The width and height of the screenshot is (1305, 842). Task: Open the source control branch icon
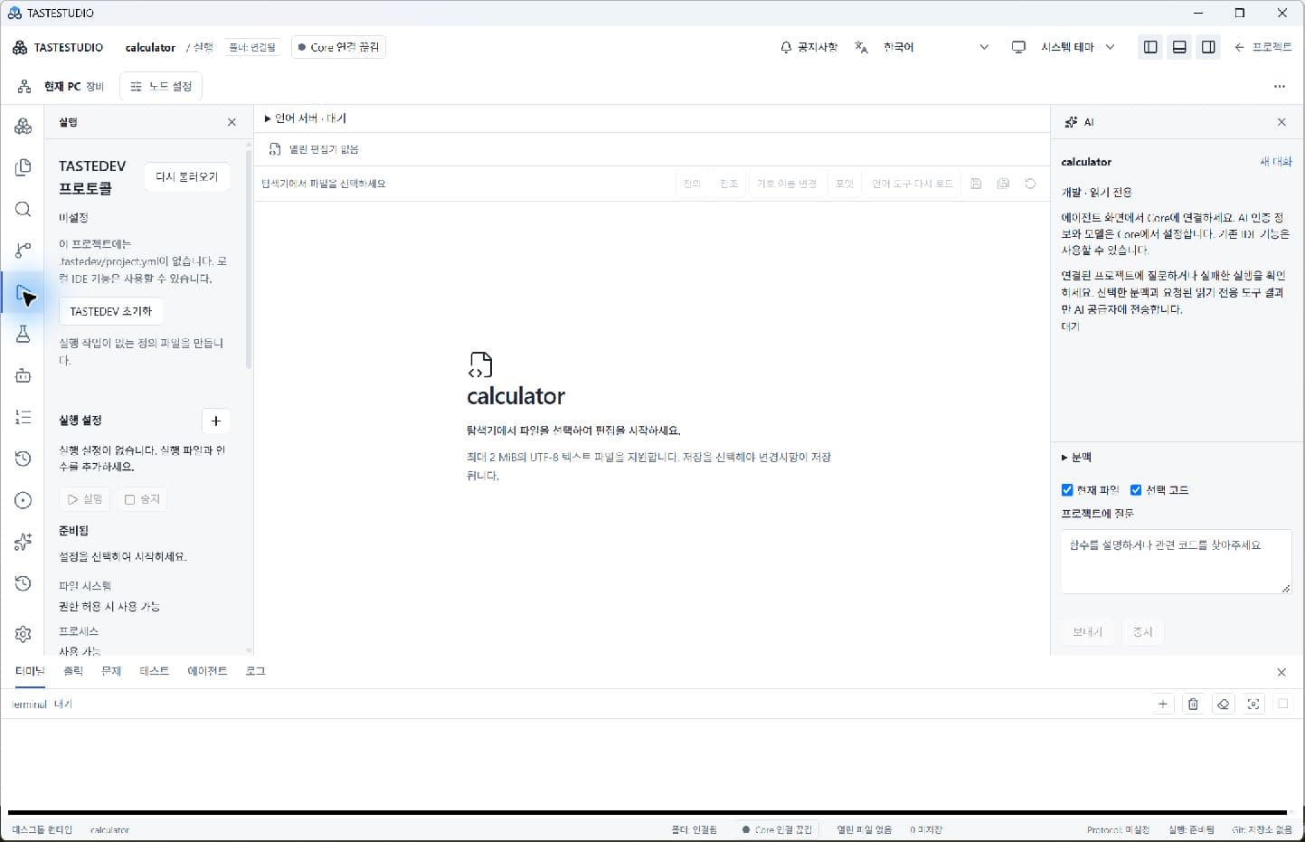24,251
